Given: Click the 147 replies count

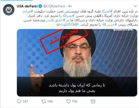Looking at the screenshot, I should (x=25, y=102).
